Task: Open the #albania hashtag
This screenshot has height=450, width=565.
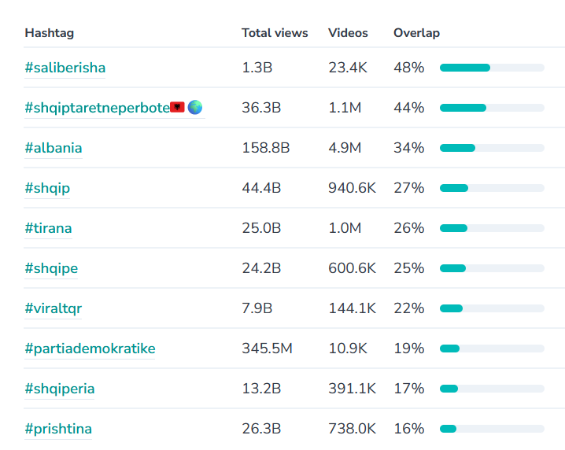Action: (x=53, y=148)
